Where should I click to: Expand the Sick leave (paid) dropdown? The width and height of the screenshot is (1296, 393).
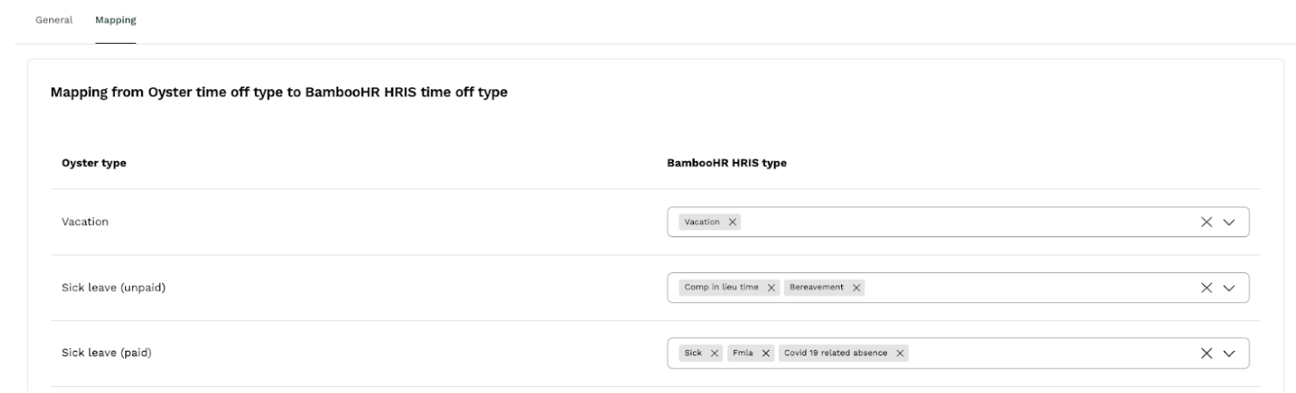[1229, 354]
